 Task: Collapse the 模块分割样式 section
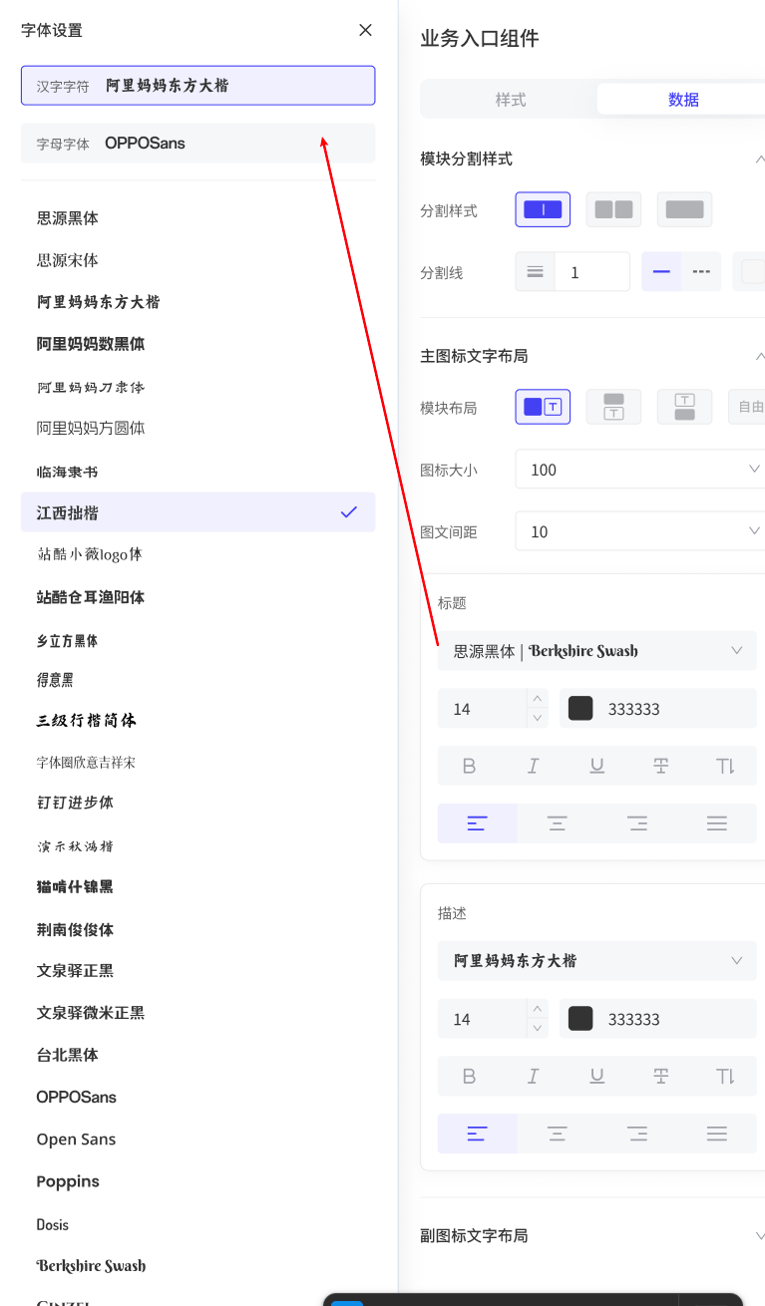(760, 160)
